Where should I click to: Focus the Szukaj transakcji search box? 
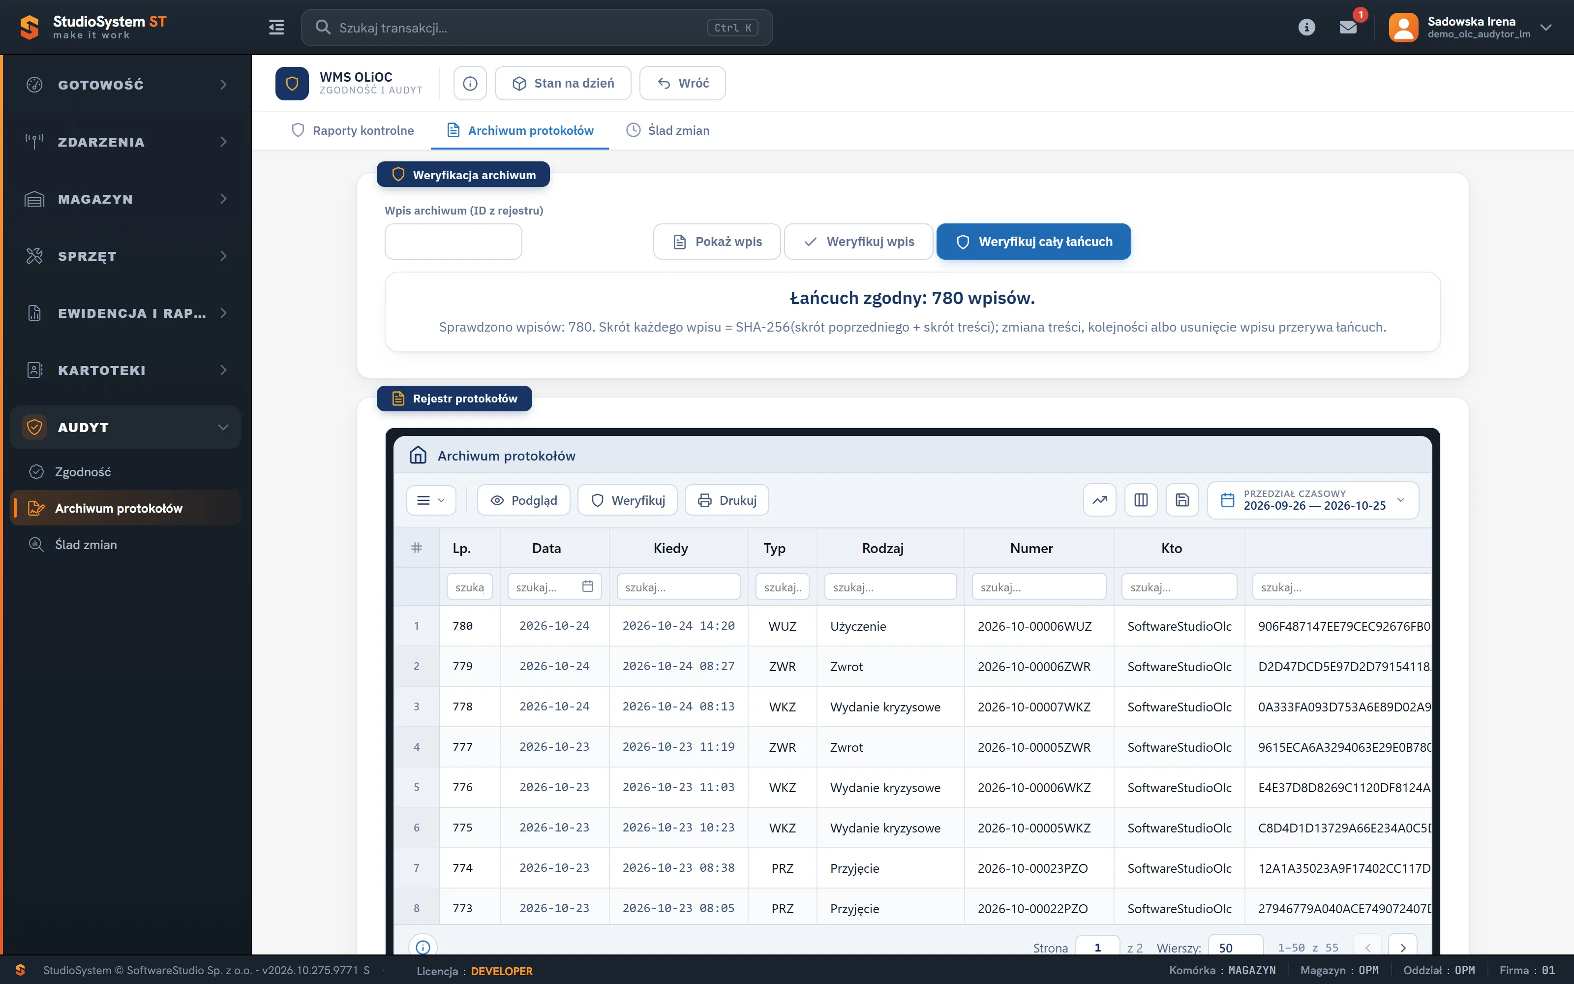coord(537,28)
